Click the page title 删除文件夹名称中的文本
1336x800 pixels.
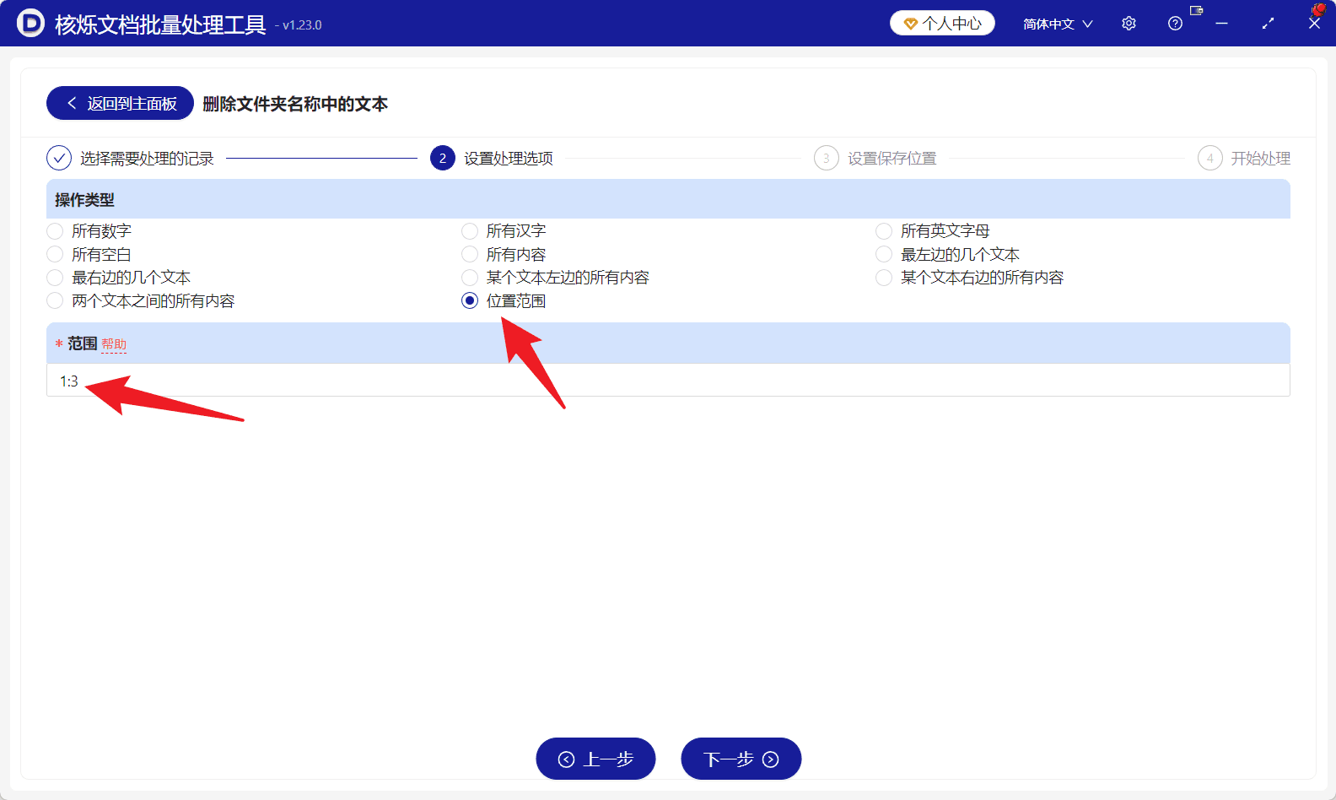[x=295, y=104]
